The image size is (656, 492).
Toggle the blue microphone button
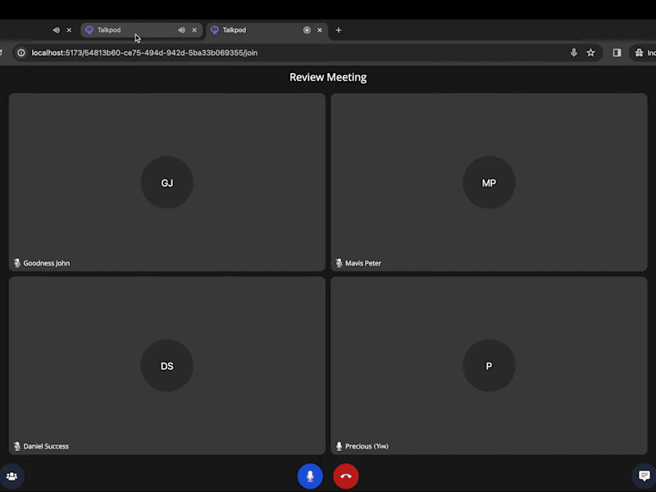310,476
